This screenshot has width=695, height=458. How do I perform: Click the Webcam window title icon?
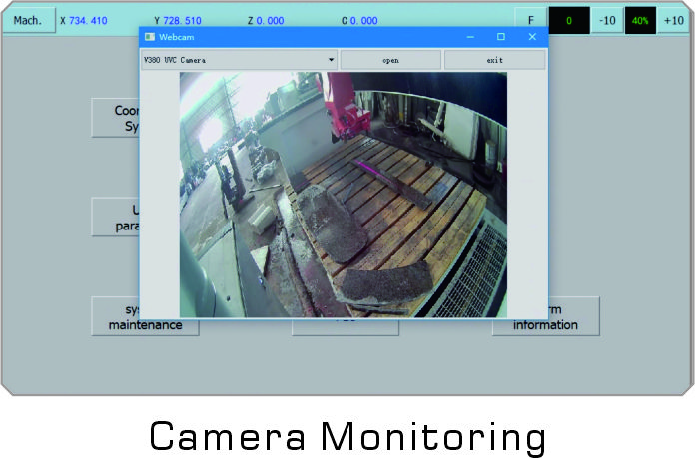(x=150, y=37)
